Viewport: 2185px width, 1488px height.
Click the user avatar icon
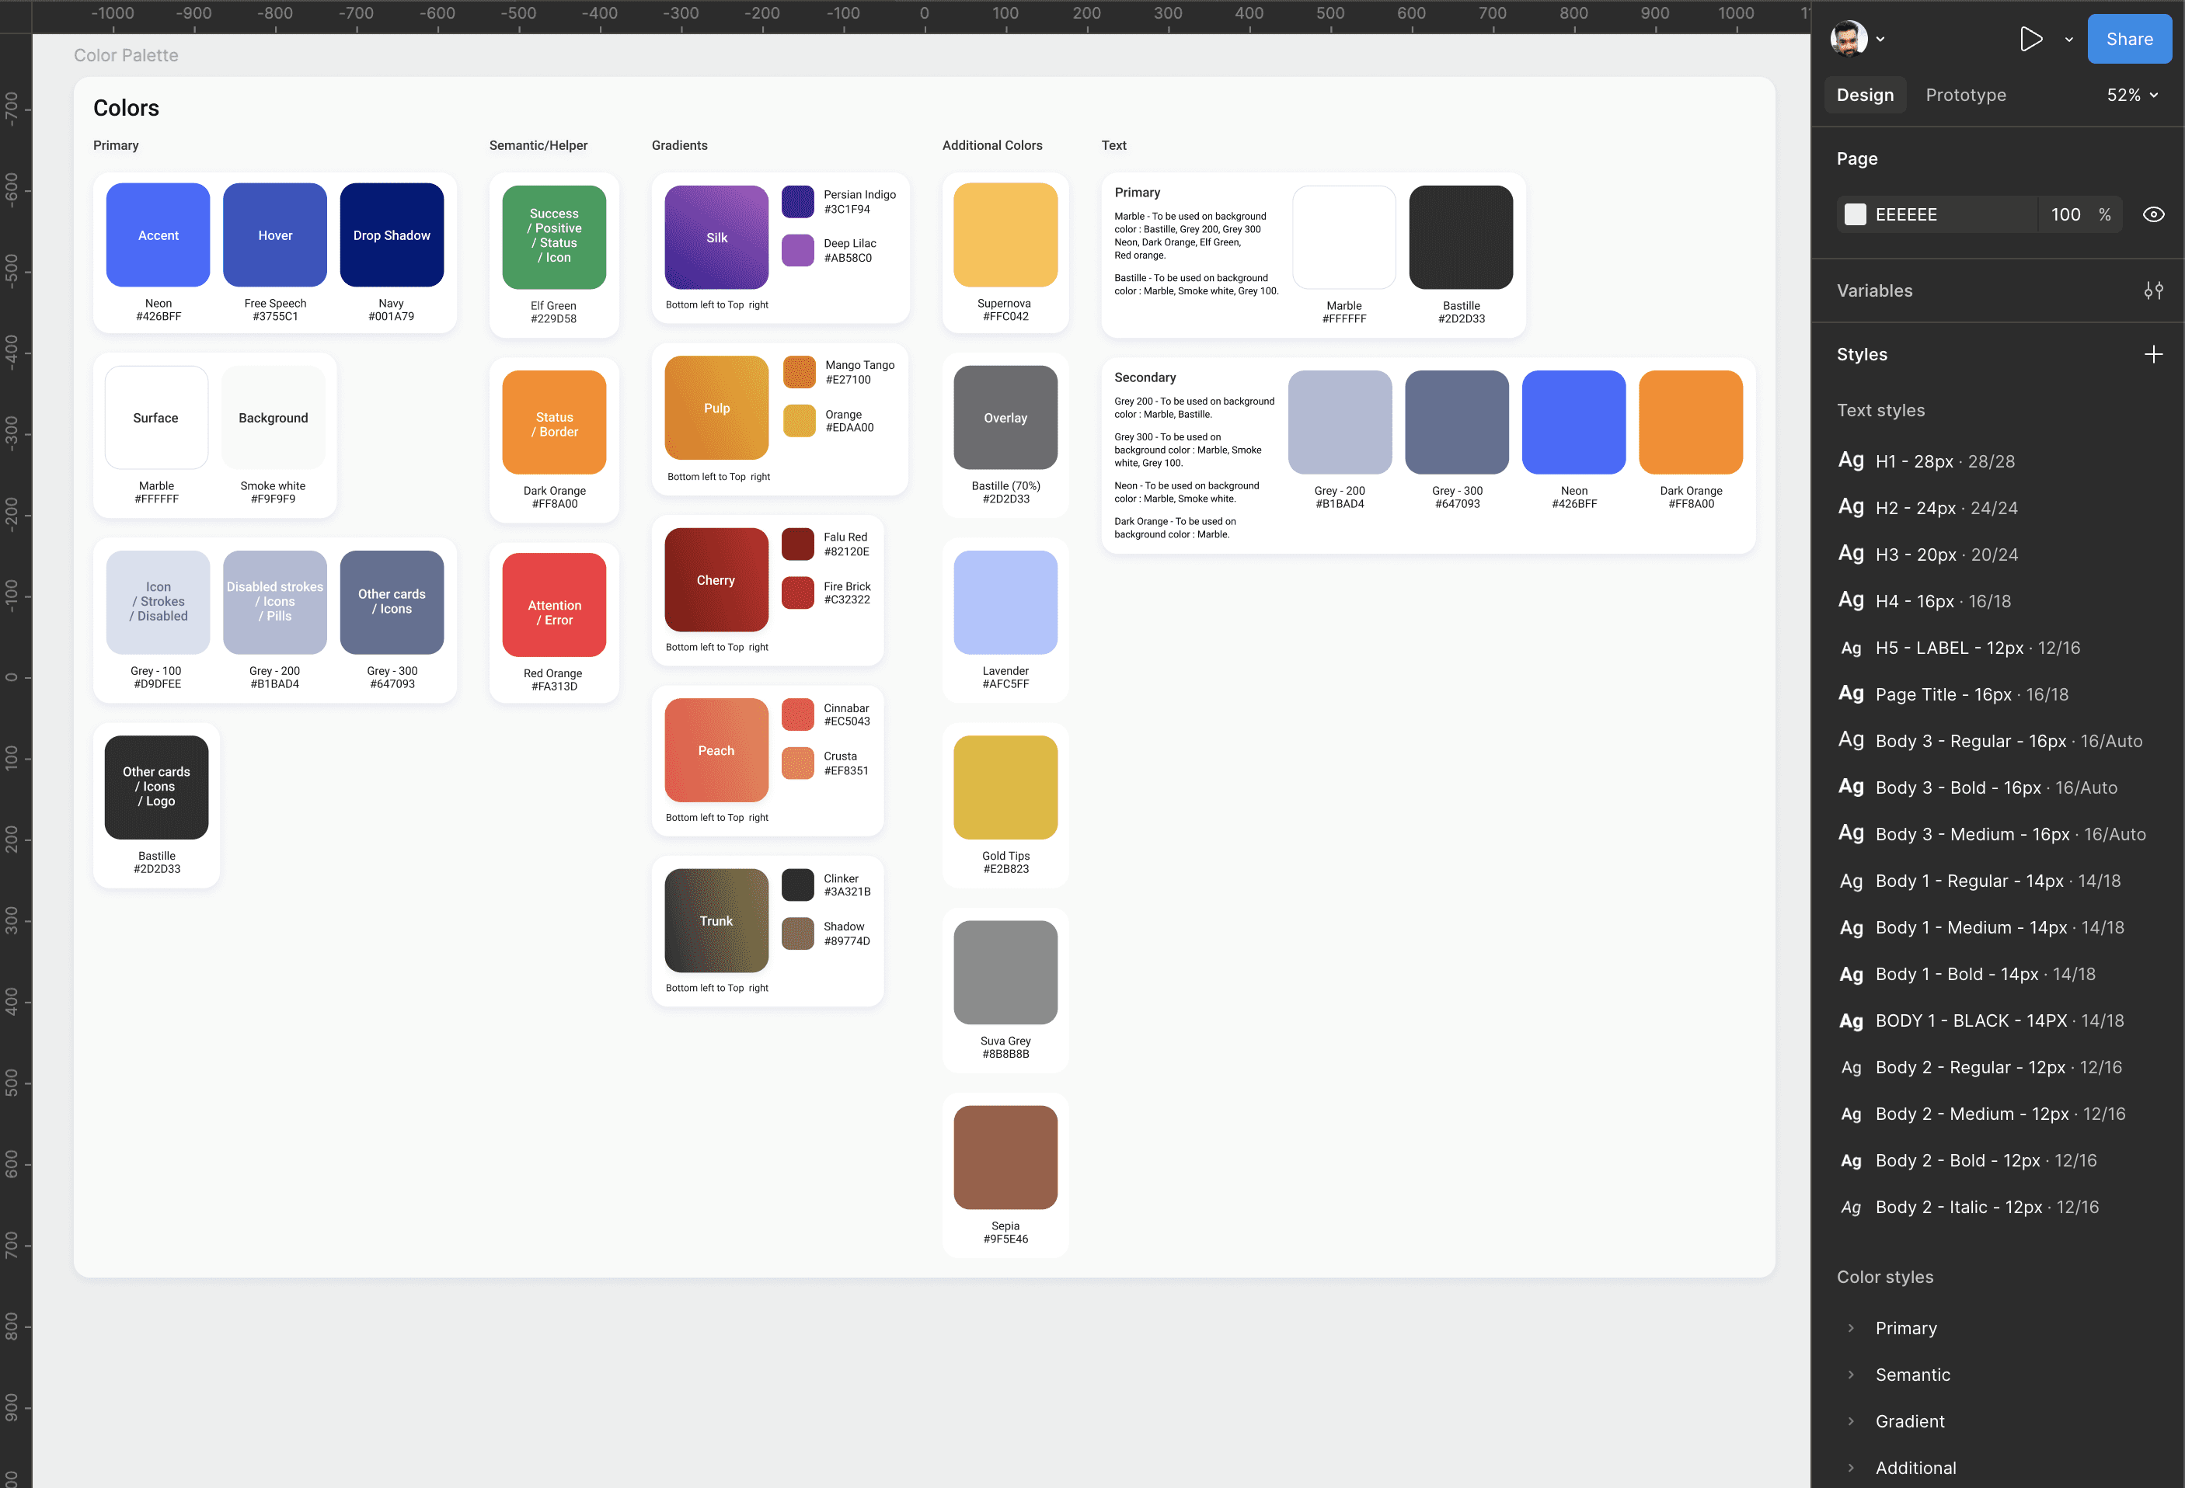(1848, 39)
